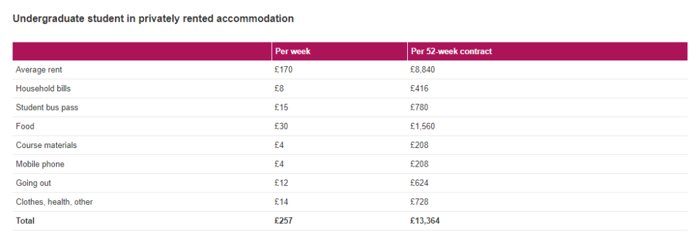Select the 'Mobile phone' row label
The width and height of the screenshot is (697, 240).
pos(40,164)
